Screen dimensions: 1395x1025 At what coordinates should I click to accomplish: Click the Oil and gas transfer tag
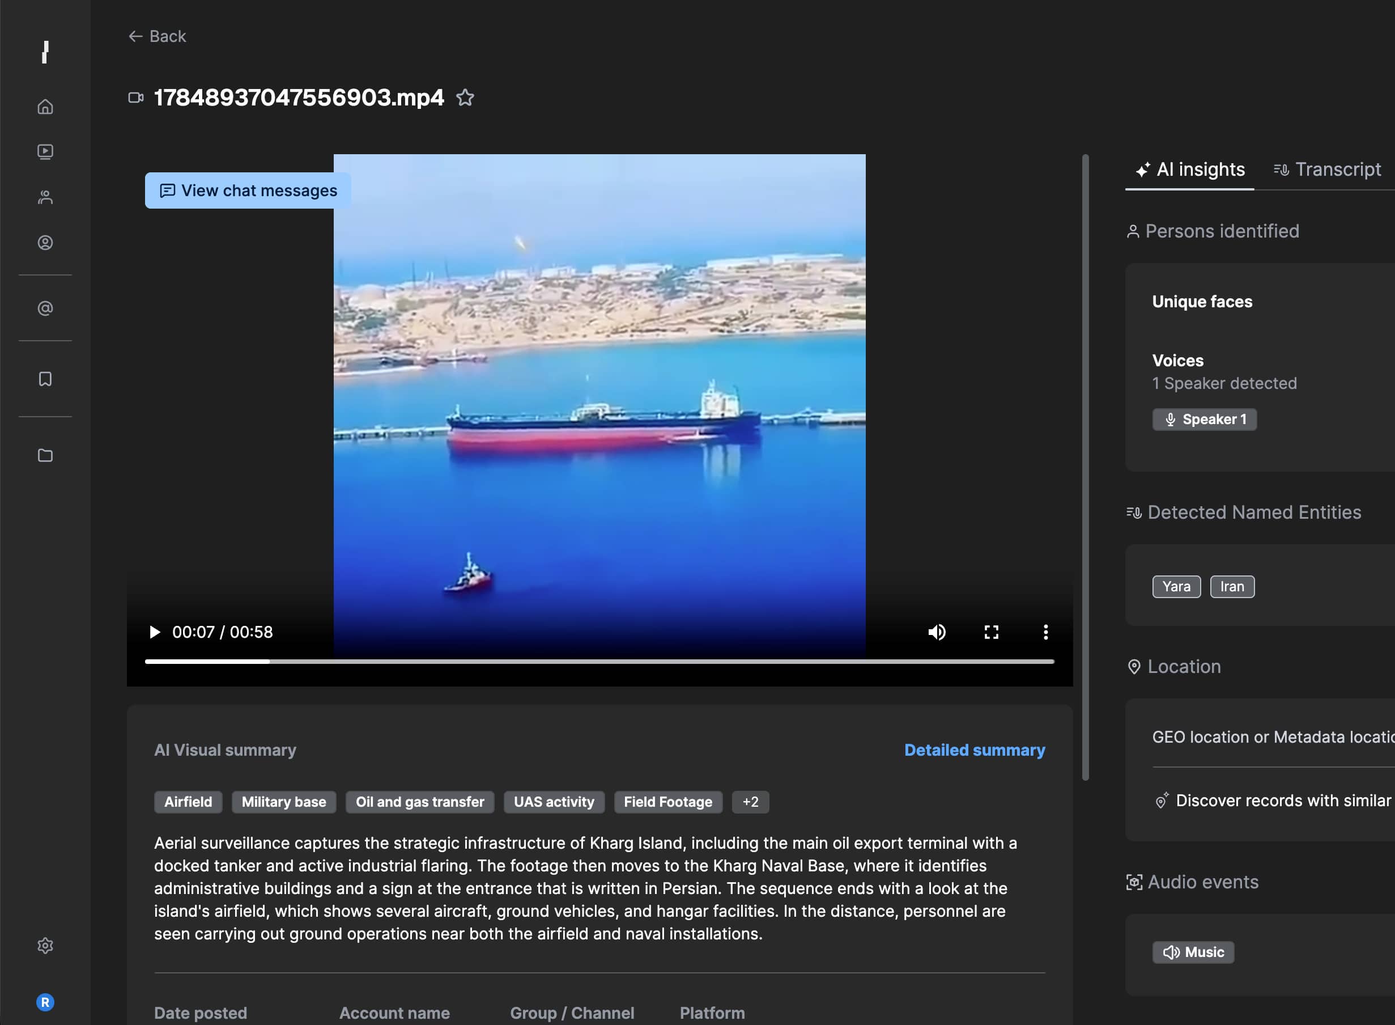(x=420, y=802)
